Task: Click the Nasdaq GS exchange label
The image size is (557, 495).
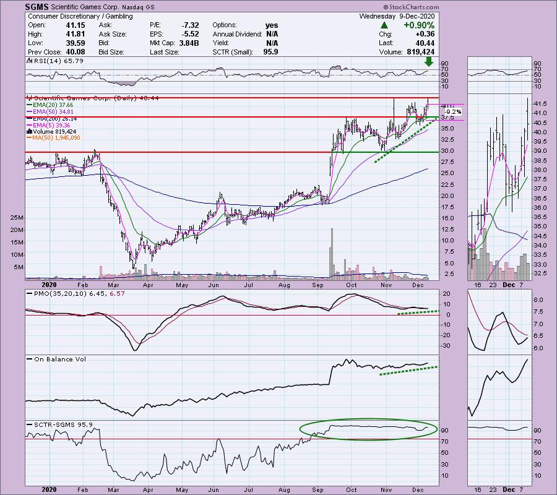Action: point(139,7)
